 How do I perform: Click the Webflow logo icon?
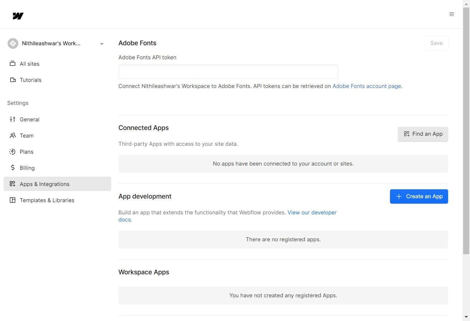coord(18,16)
